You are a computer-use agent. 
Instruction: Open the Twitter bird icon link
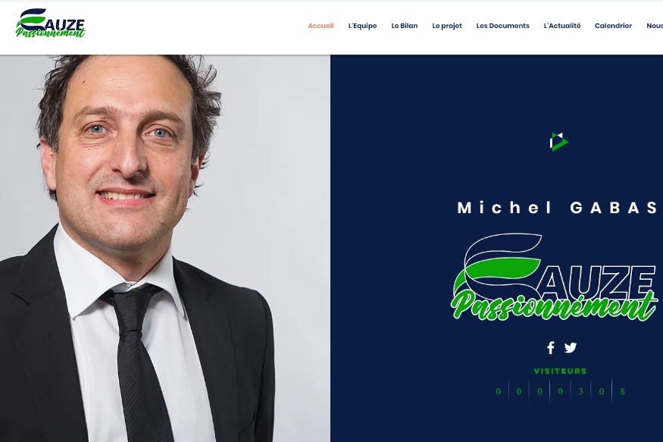tap(571, 348)
